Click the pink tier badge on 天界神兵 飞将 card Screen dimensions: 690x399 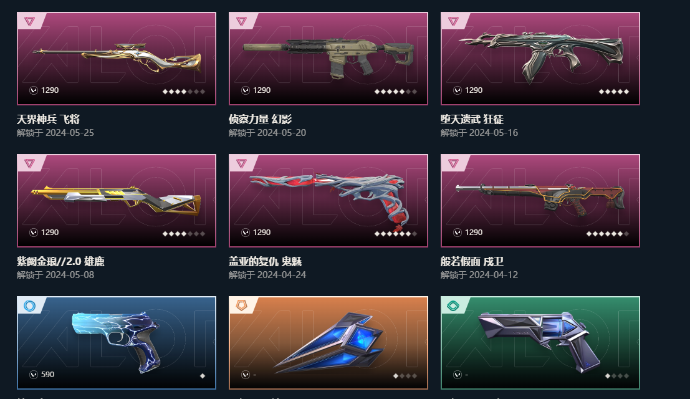(x=29, y=21)
